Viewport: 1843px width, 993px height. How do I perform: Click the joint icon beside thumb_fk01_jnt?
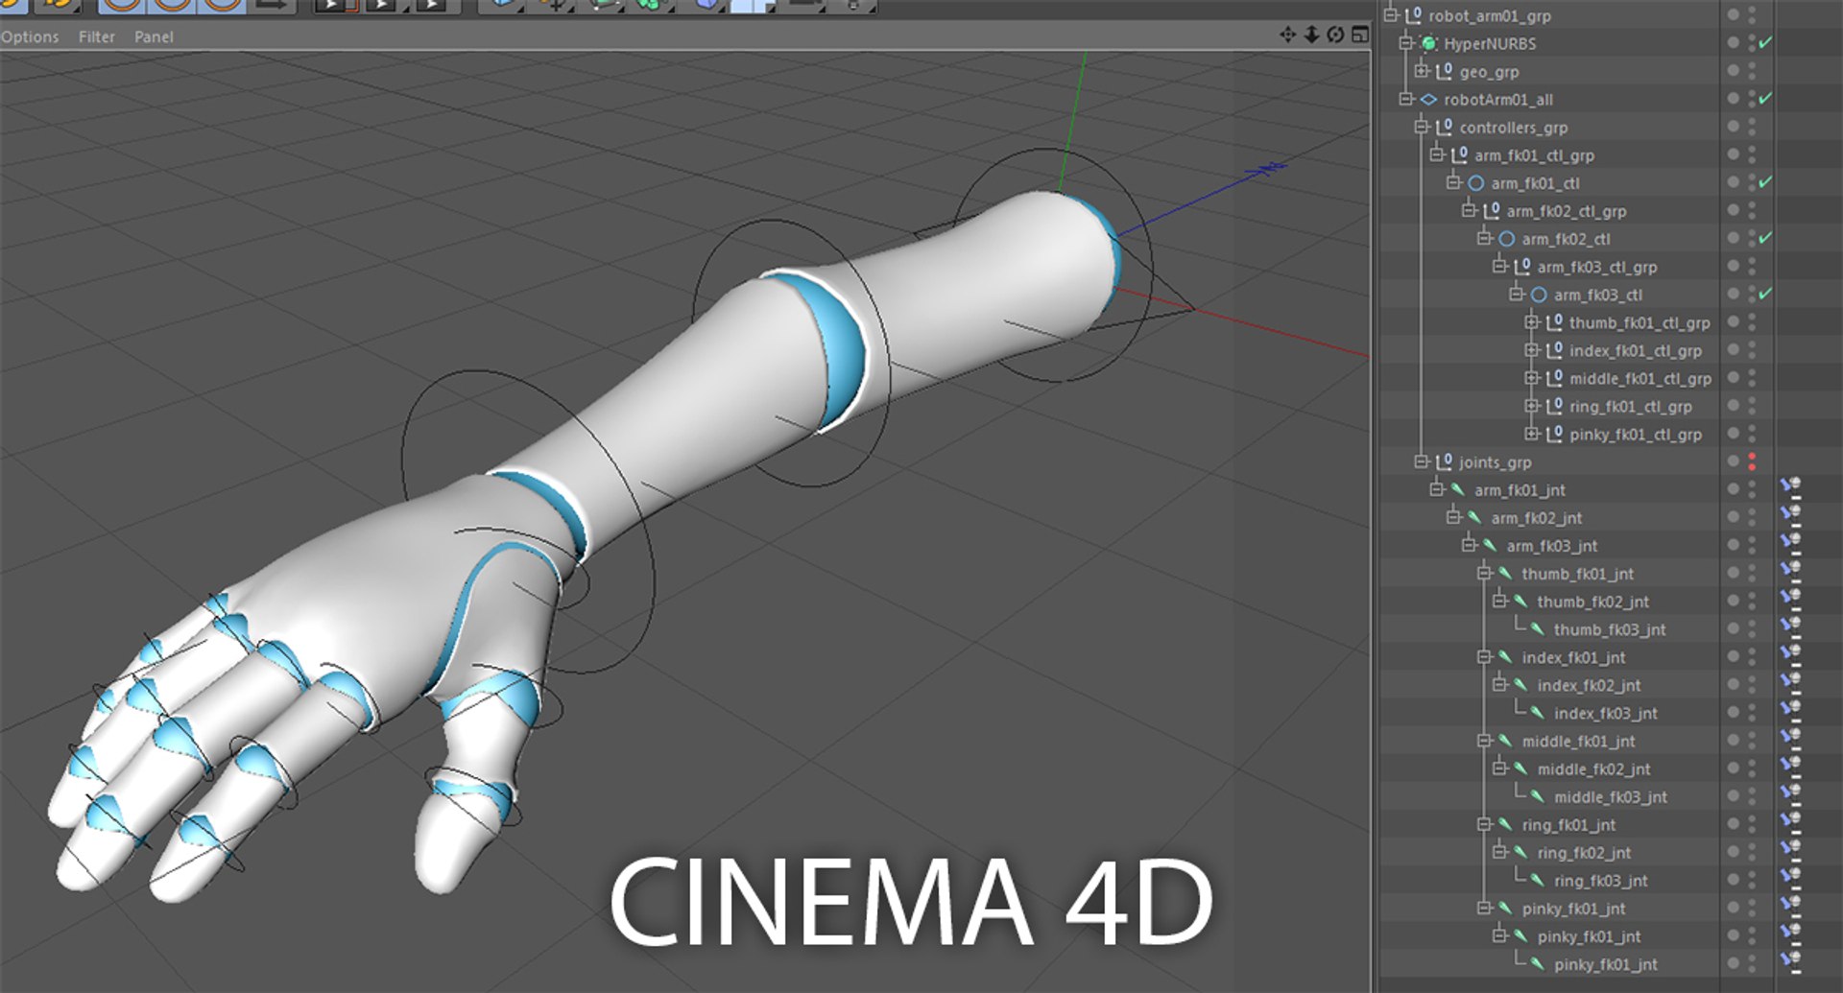point(1506,573)
